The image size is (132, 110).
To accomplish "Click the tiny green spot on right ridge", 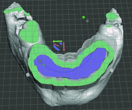I will (109, 26).
